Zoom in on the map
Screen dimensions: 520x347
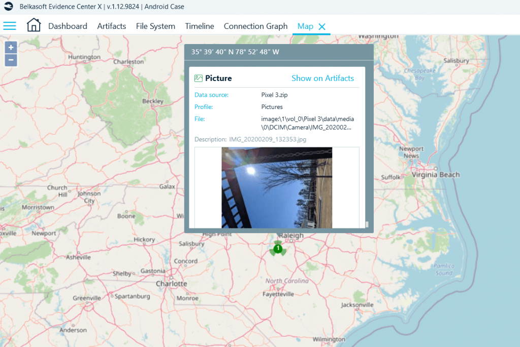point(11,47)
